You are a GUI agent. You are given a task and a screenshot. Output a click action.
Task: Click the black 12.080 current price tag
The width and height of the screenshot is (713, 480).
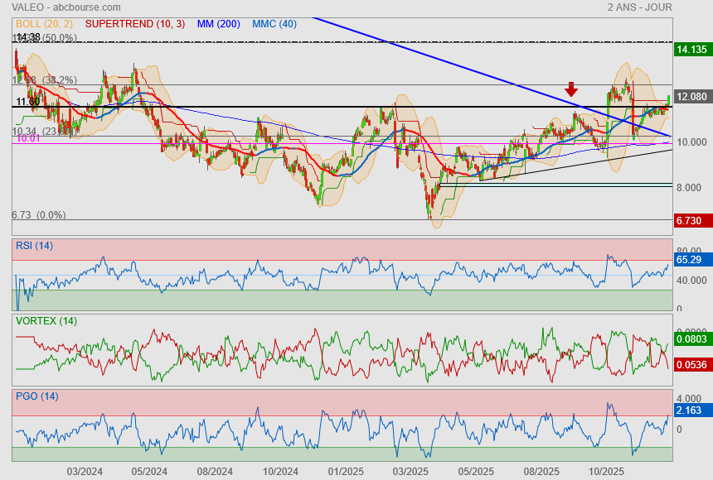[691, 97]
